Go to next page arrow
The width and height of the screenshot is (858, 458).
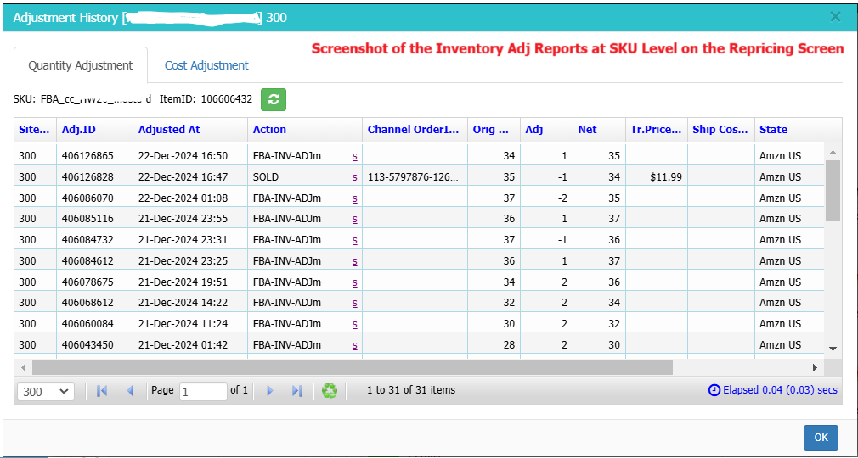[x=269, y=391]
